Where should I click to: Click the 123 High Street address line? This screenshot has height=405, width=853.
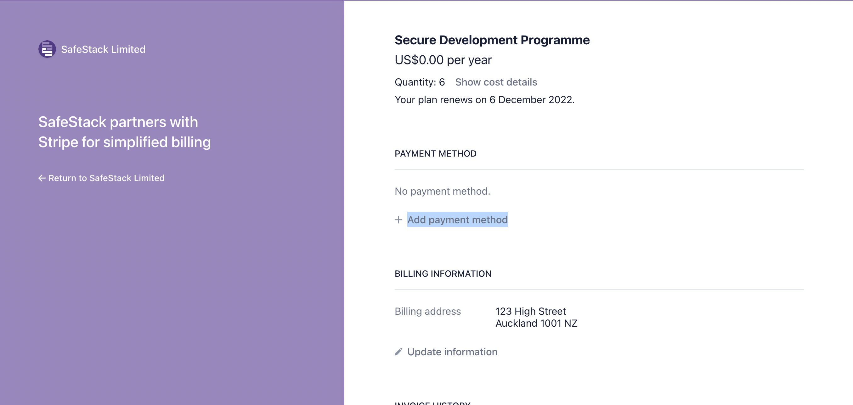click(x=530, y=311)
